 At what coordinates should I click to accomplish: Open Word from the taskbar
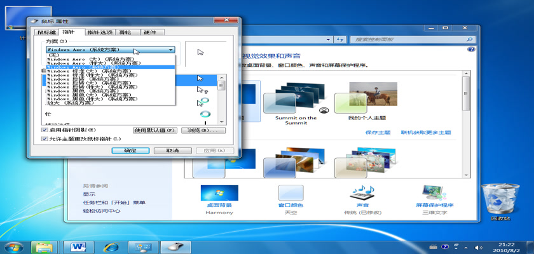(x=79, y=246)
